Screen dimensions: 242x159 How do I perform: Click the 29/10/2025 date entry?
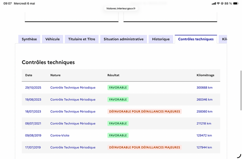(x=33, y=88)
